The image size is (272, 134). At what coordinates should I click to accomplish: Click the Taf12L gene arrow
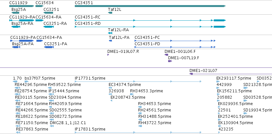click(110, 13)
